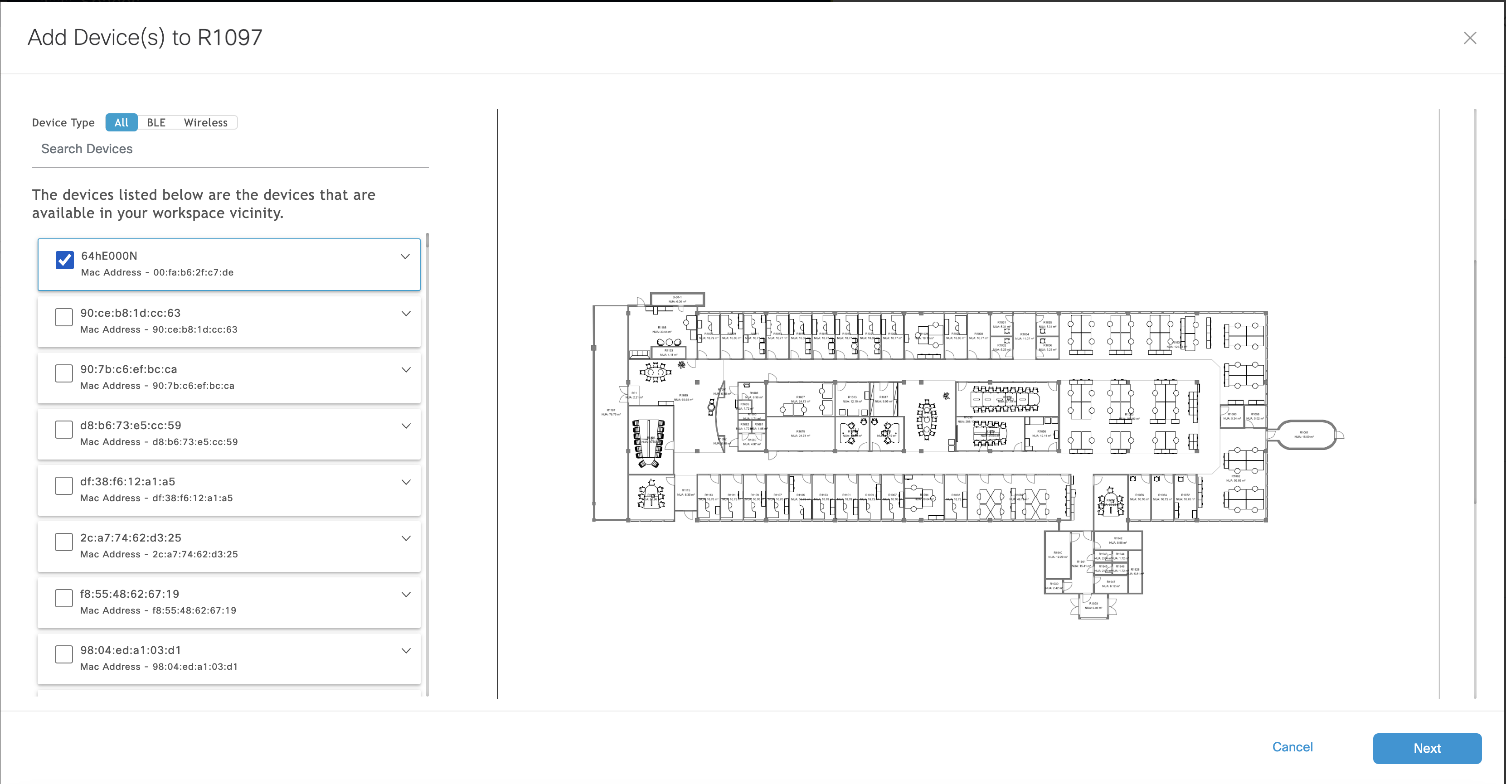The image size is (1506, 784).
Task: Switch device type filter to BLE
Action: pyautogui.click(x=156, y=123)
